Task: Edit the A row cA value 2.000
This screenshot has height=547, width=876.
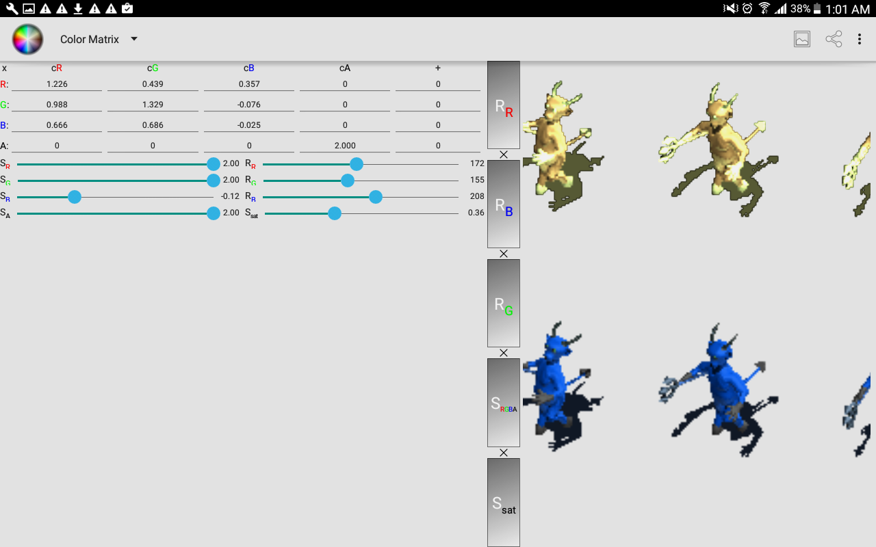Action: pyautogui.click(x=345, y=146)
